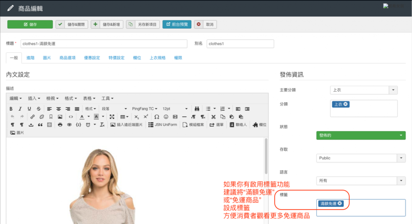Click the cut scissors icon
Viewport: 412px width, 224px height.
213,117
